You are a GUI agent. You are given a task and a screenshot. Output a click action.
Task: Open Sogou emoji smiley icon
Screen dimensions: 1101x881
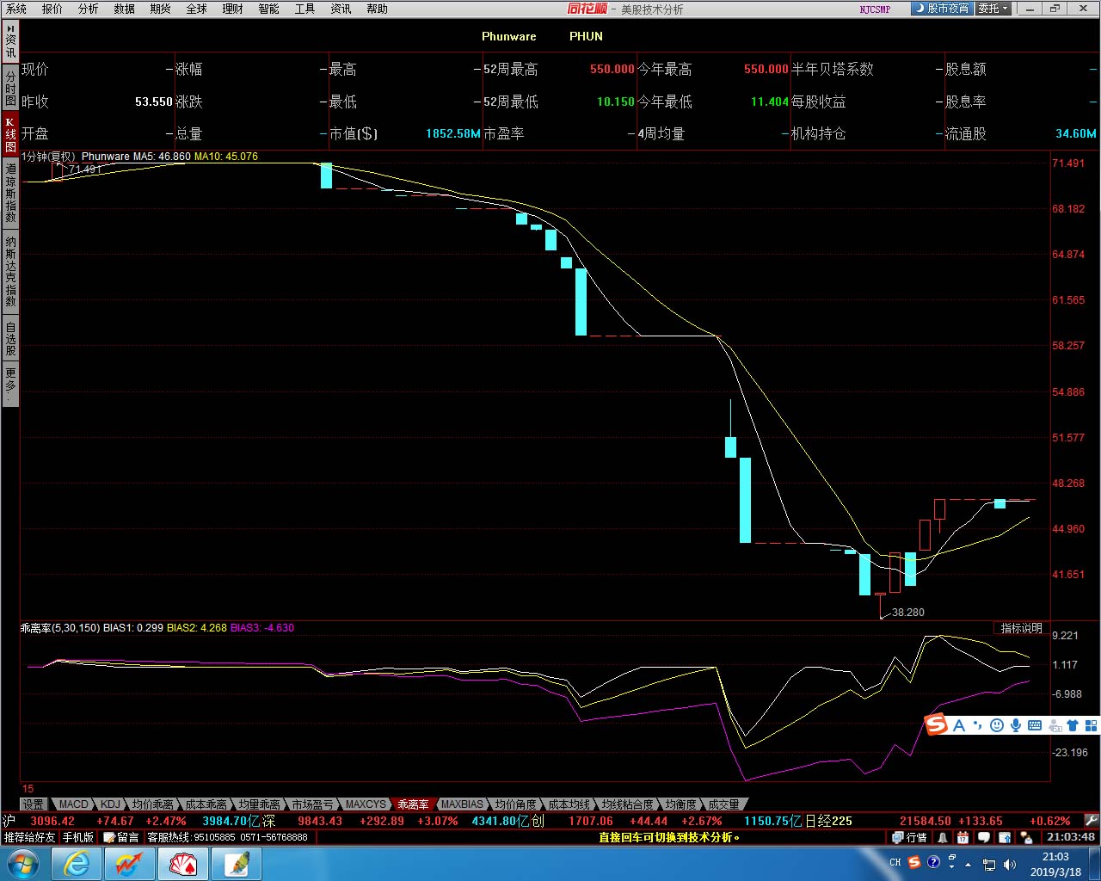(x=997, y=725)
